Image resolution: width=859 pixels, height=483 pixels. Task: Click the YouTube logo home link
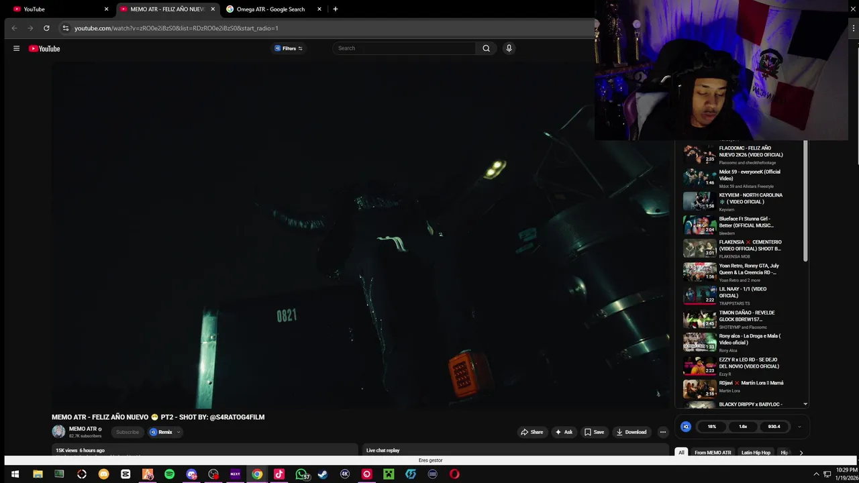(x=44, y=48)
